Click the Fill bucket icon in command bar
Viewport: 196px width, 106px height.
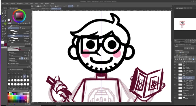56,6
